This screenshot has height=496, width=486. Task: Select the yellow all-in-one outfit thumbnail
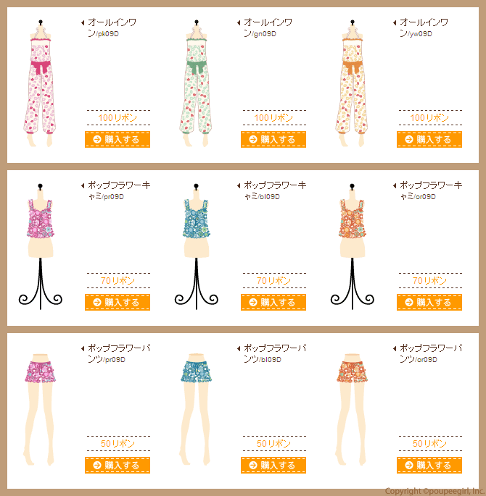(352, 83)
